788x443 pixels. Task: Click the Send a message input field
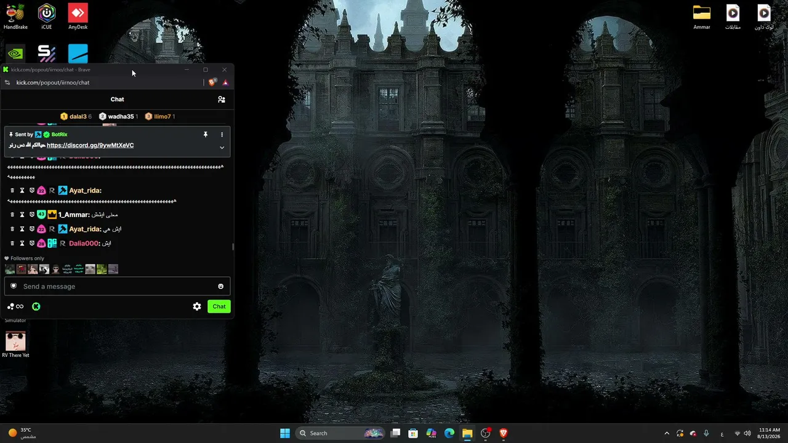pos(117,286)
